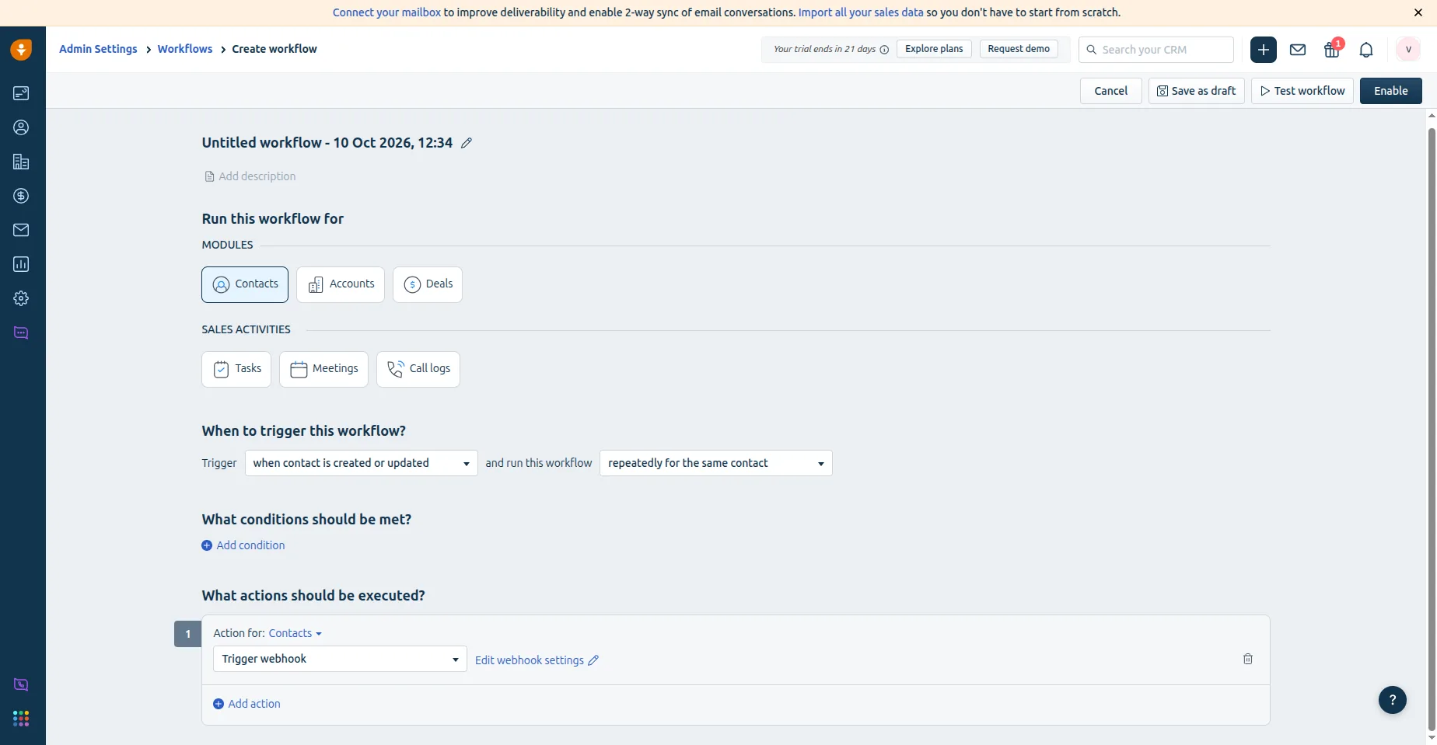Viewport: 1437px width, 745px height.
Task: Select the Call logs sales activity
Action: pos(418,369)
